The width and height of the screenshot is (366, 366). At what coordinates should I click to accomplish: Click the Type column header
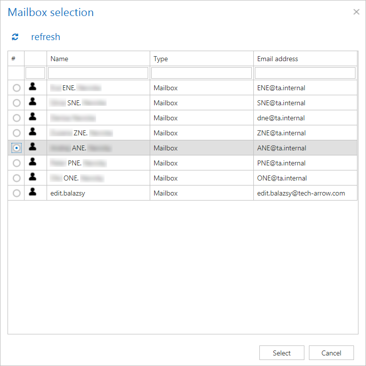pos(161,59)
